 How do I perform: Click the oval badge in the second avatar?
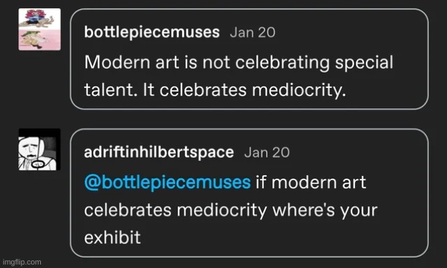tap(37, 164)
